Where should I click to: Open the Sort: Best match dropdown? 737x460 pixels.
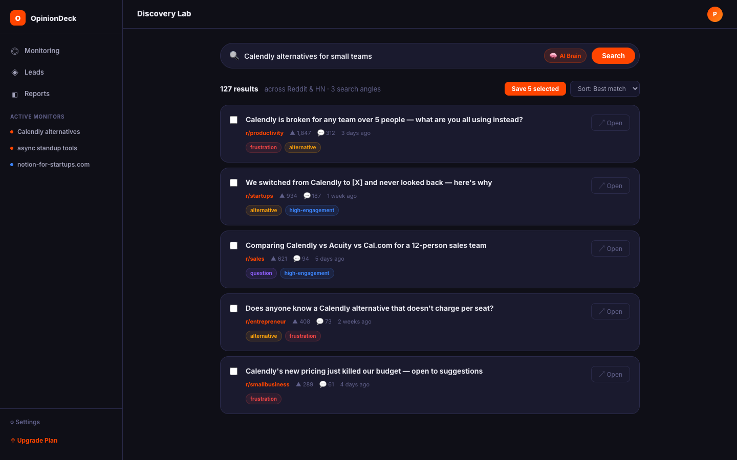pyautogui.click(x=605, y=88)
